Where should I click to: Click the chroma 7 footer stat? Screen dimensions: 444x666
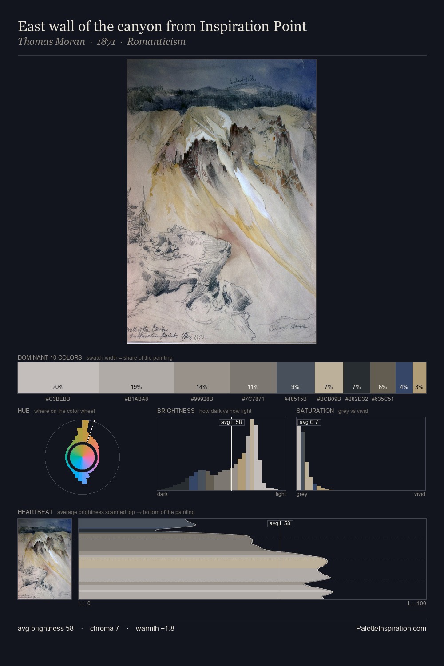point(105,629)
